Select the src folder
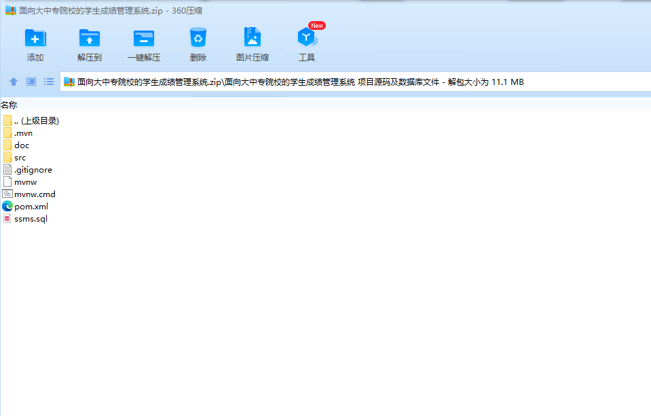651x416 pixels. click(14, 158)
